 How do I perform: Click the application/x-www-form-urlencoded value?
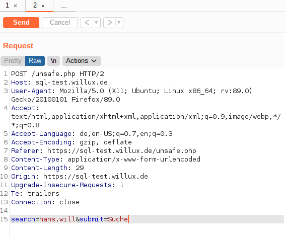click(134, 160)
